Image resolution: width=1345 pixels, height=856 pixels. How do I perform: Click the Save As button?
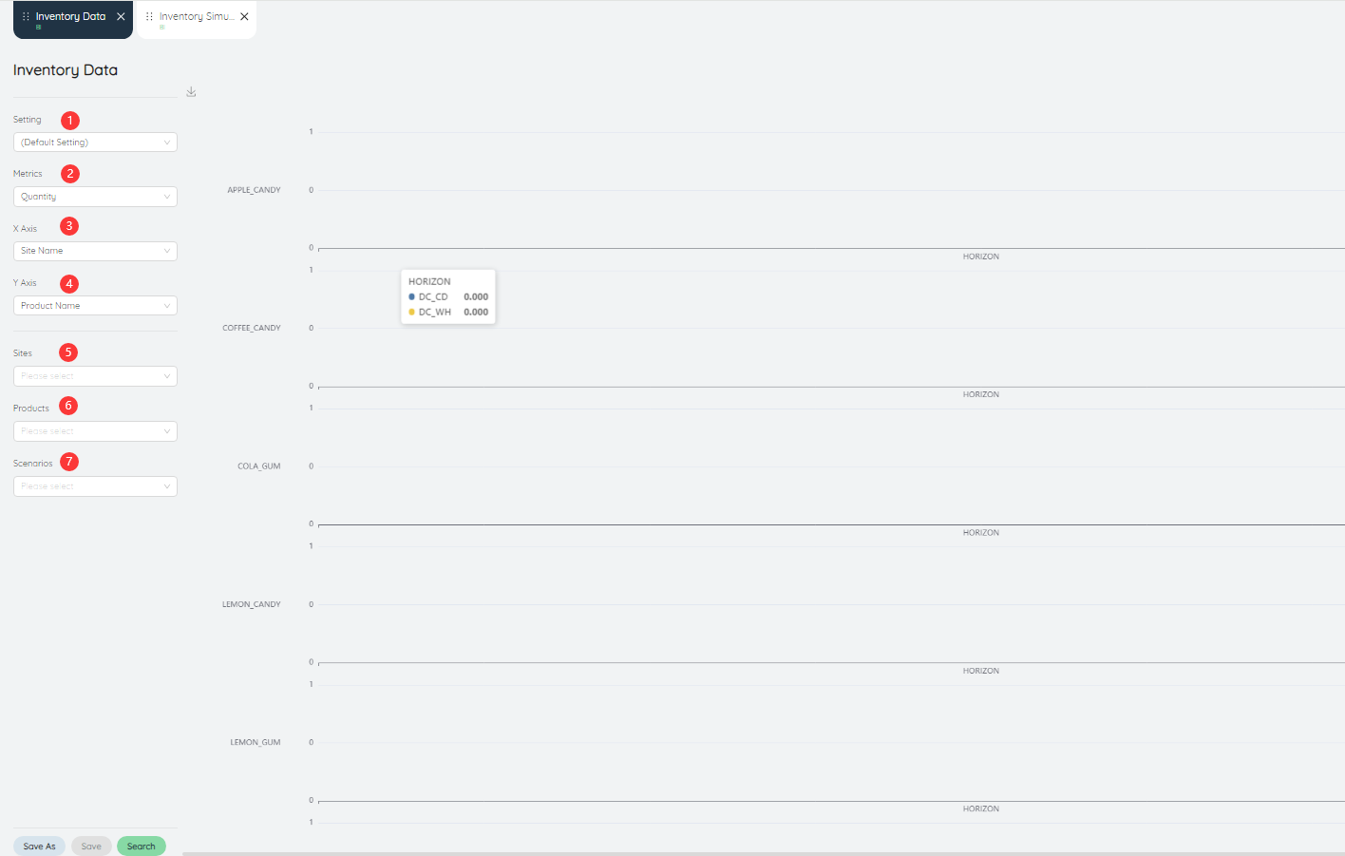[x=40, y=846]
